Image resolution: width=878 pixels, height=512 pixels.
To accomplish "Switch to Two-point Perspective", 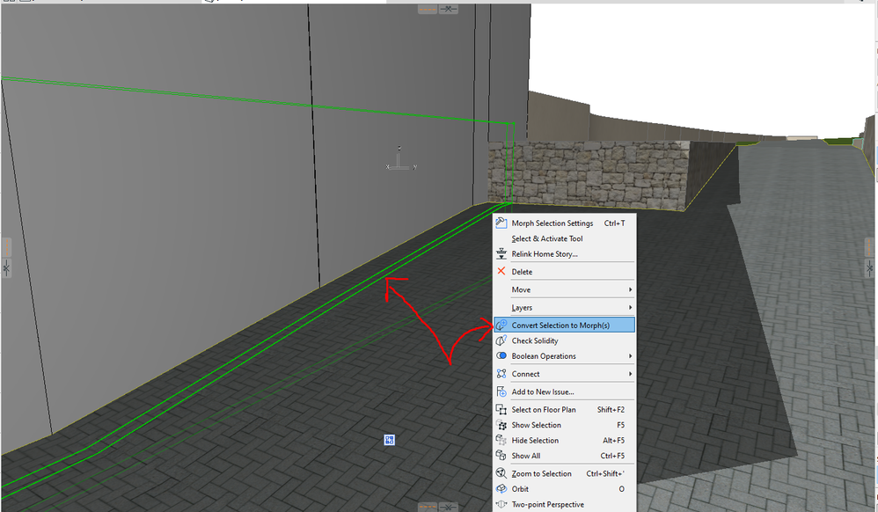I will point(565,505).
